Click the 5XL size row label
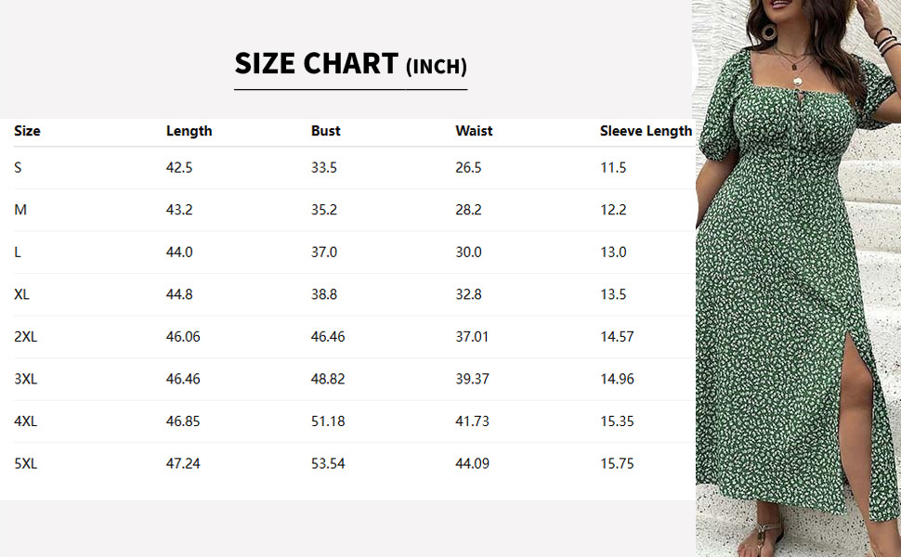 pyautogui.click(x=25, y=463)
